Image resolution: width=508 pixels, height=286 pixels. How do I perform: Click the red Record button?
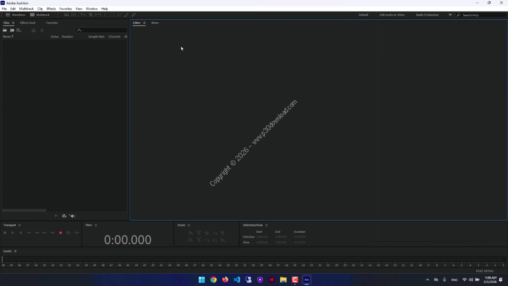pos(60,233)
